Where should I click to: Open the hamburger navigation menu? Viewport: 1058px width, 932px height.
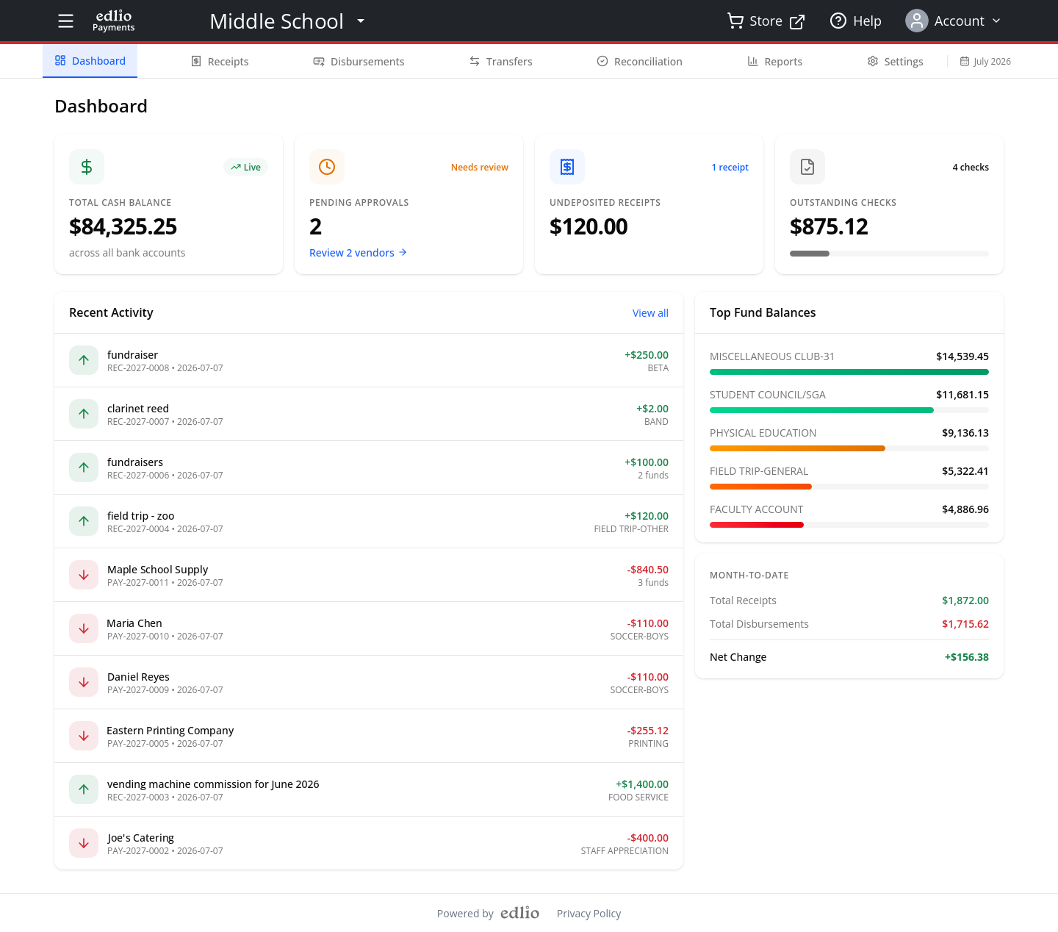(x=65, y=21)
